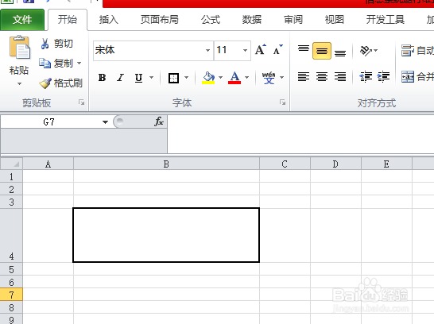Activate the Format Painter brush
The height and width of the screenshot is (324, 434).
[x=45, y=83]
